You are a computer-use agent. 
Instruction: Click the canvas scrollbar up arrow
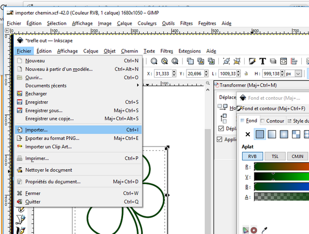(208, 89)
